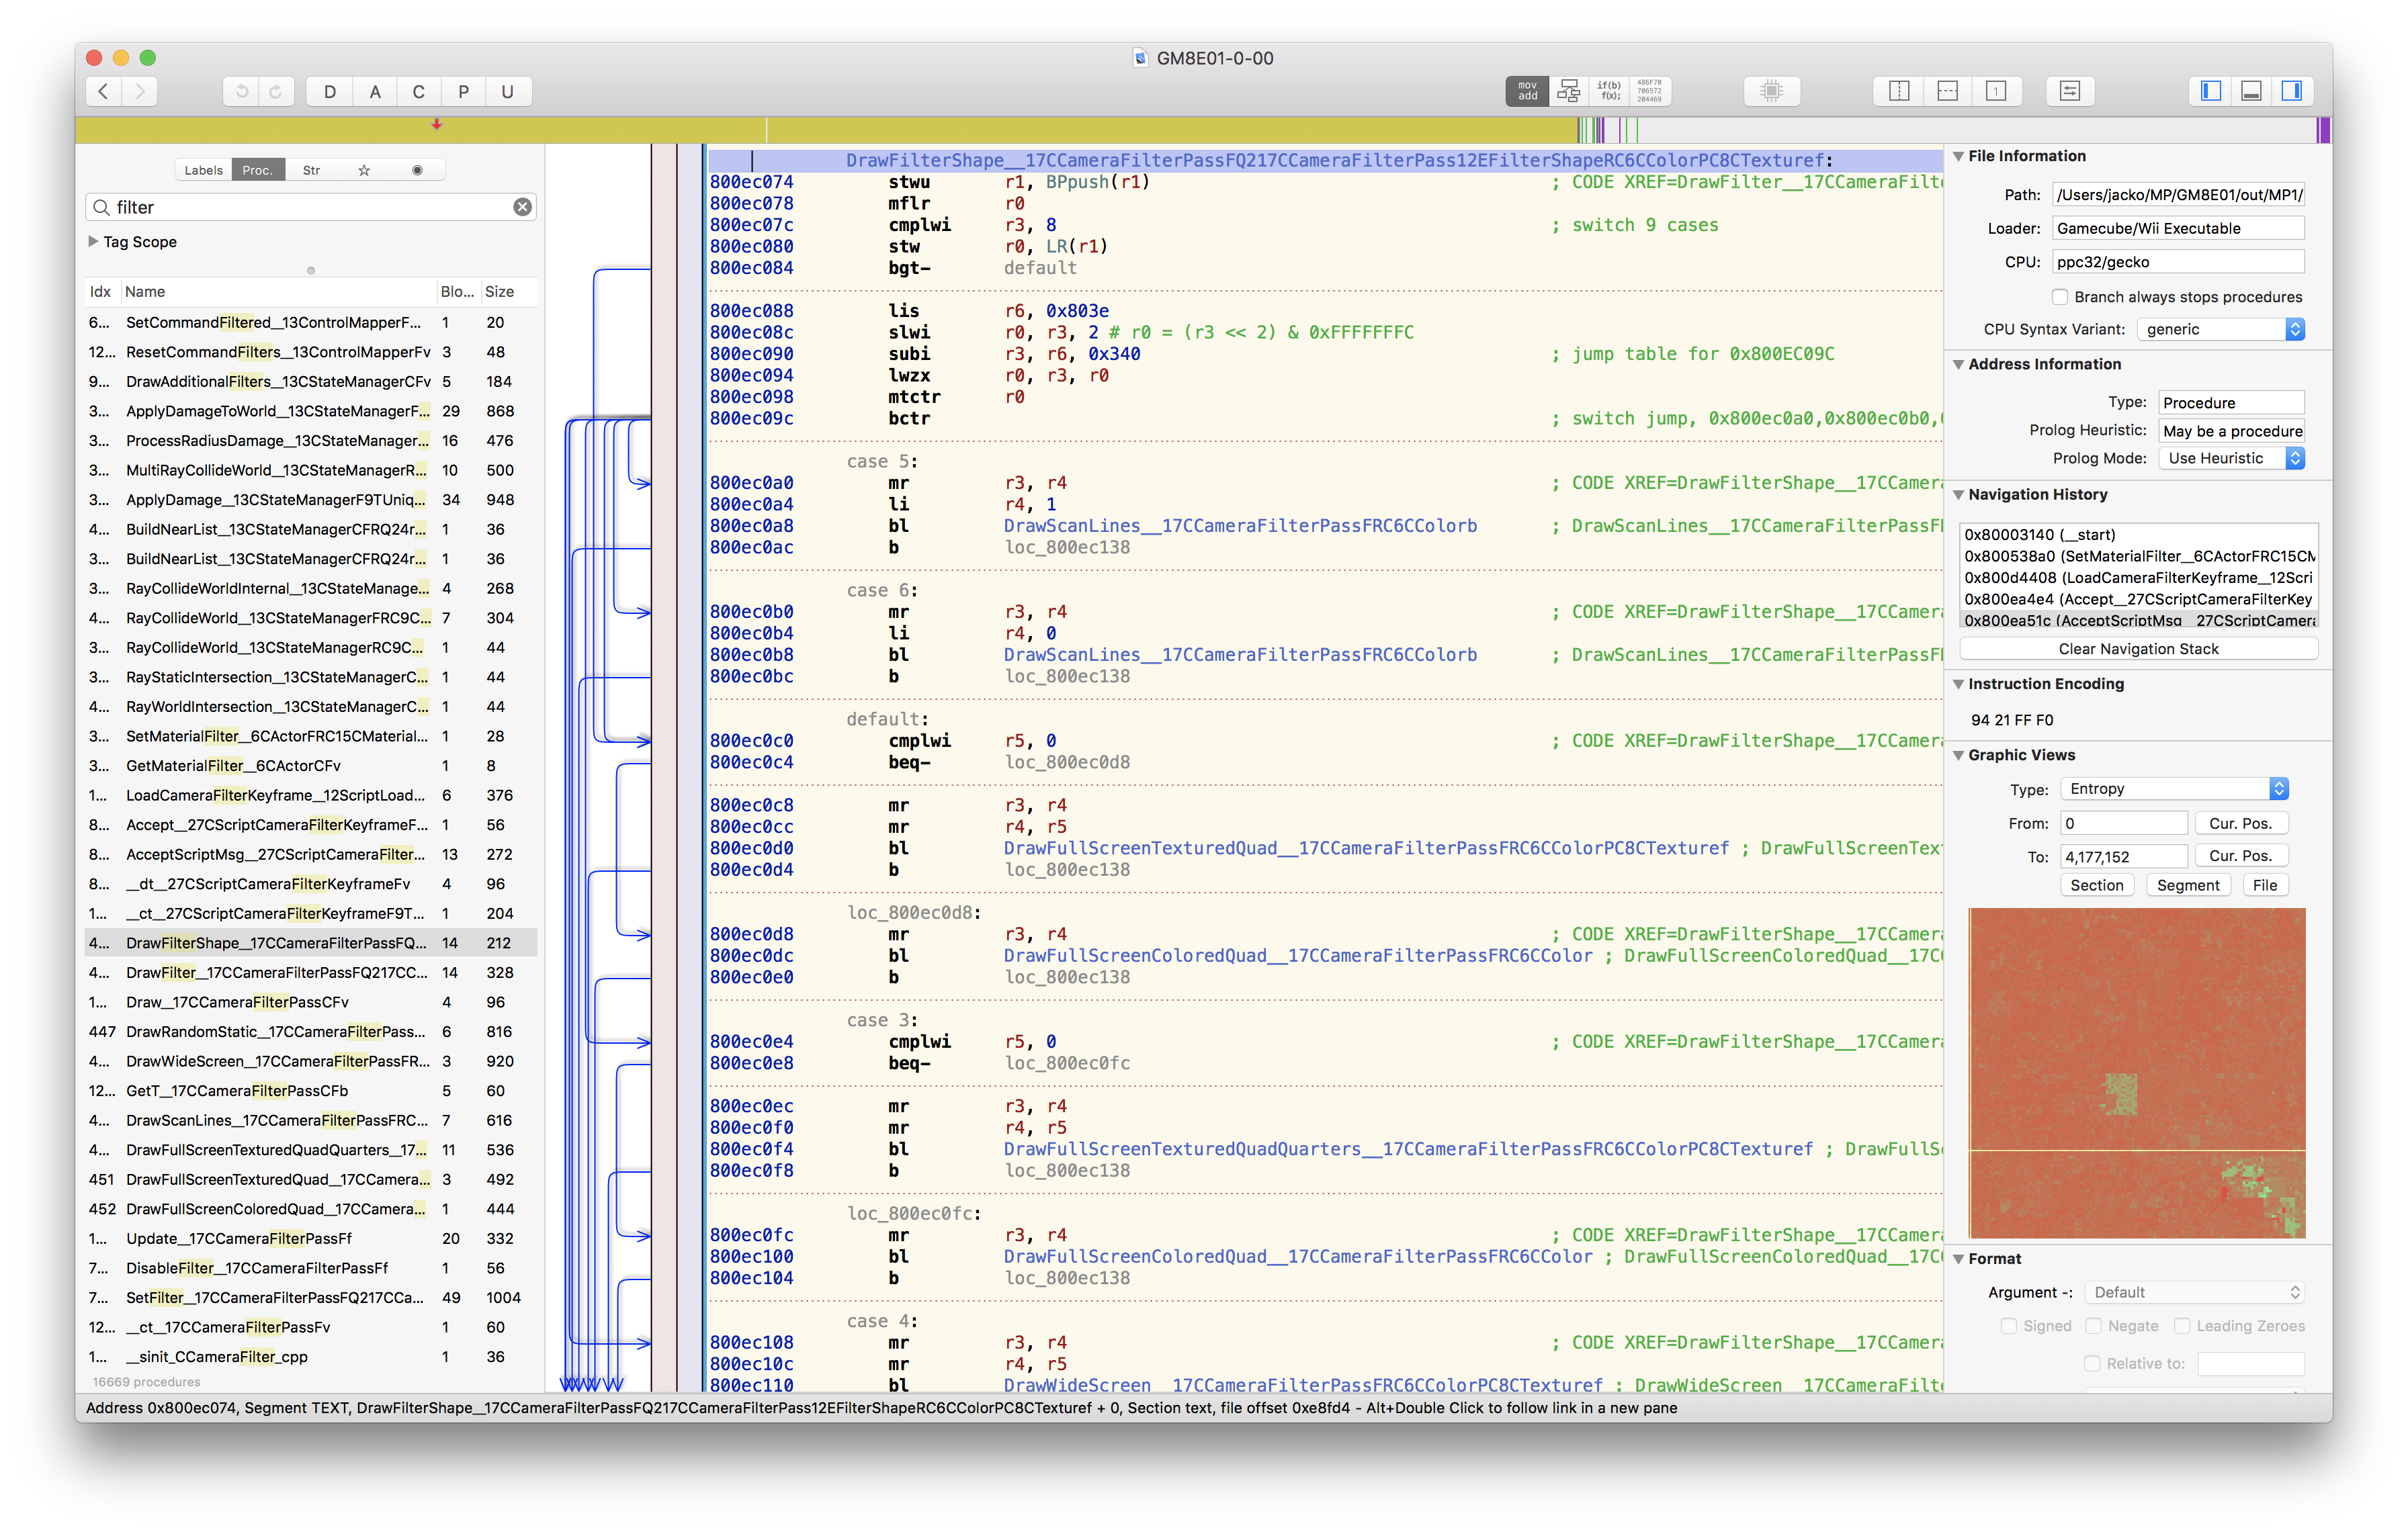Click the CPU chip toolbar icon

click(x=1771, y=91)
